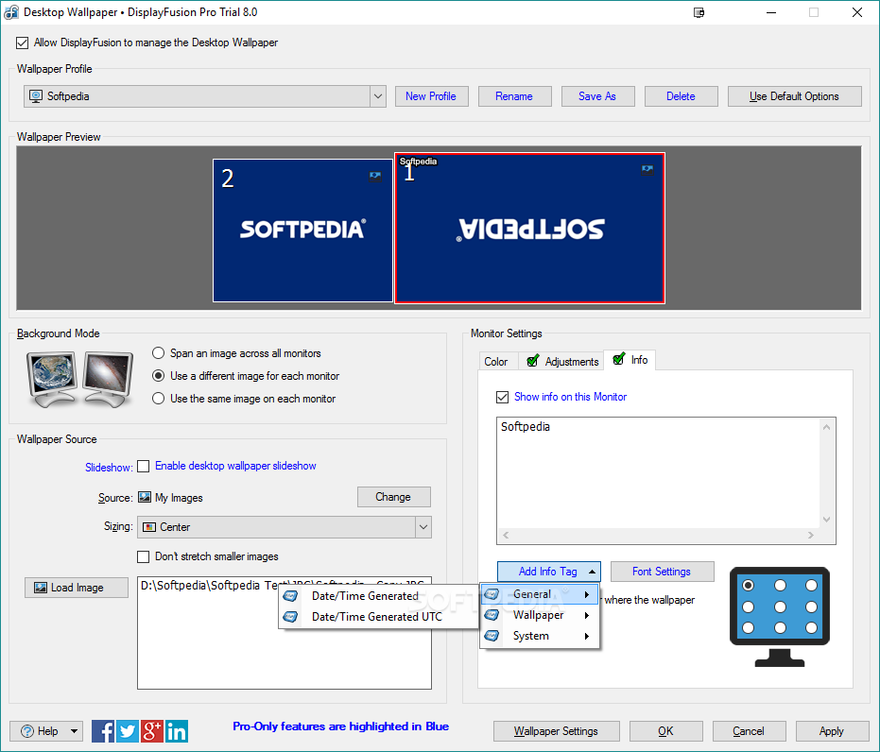Click the small image icon on monitor 2 preview
Image resolution: width=880 pixels, height=752 pixels.
pyautogui.click(x=375, y=176)
